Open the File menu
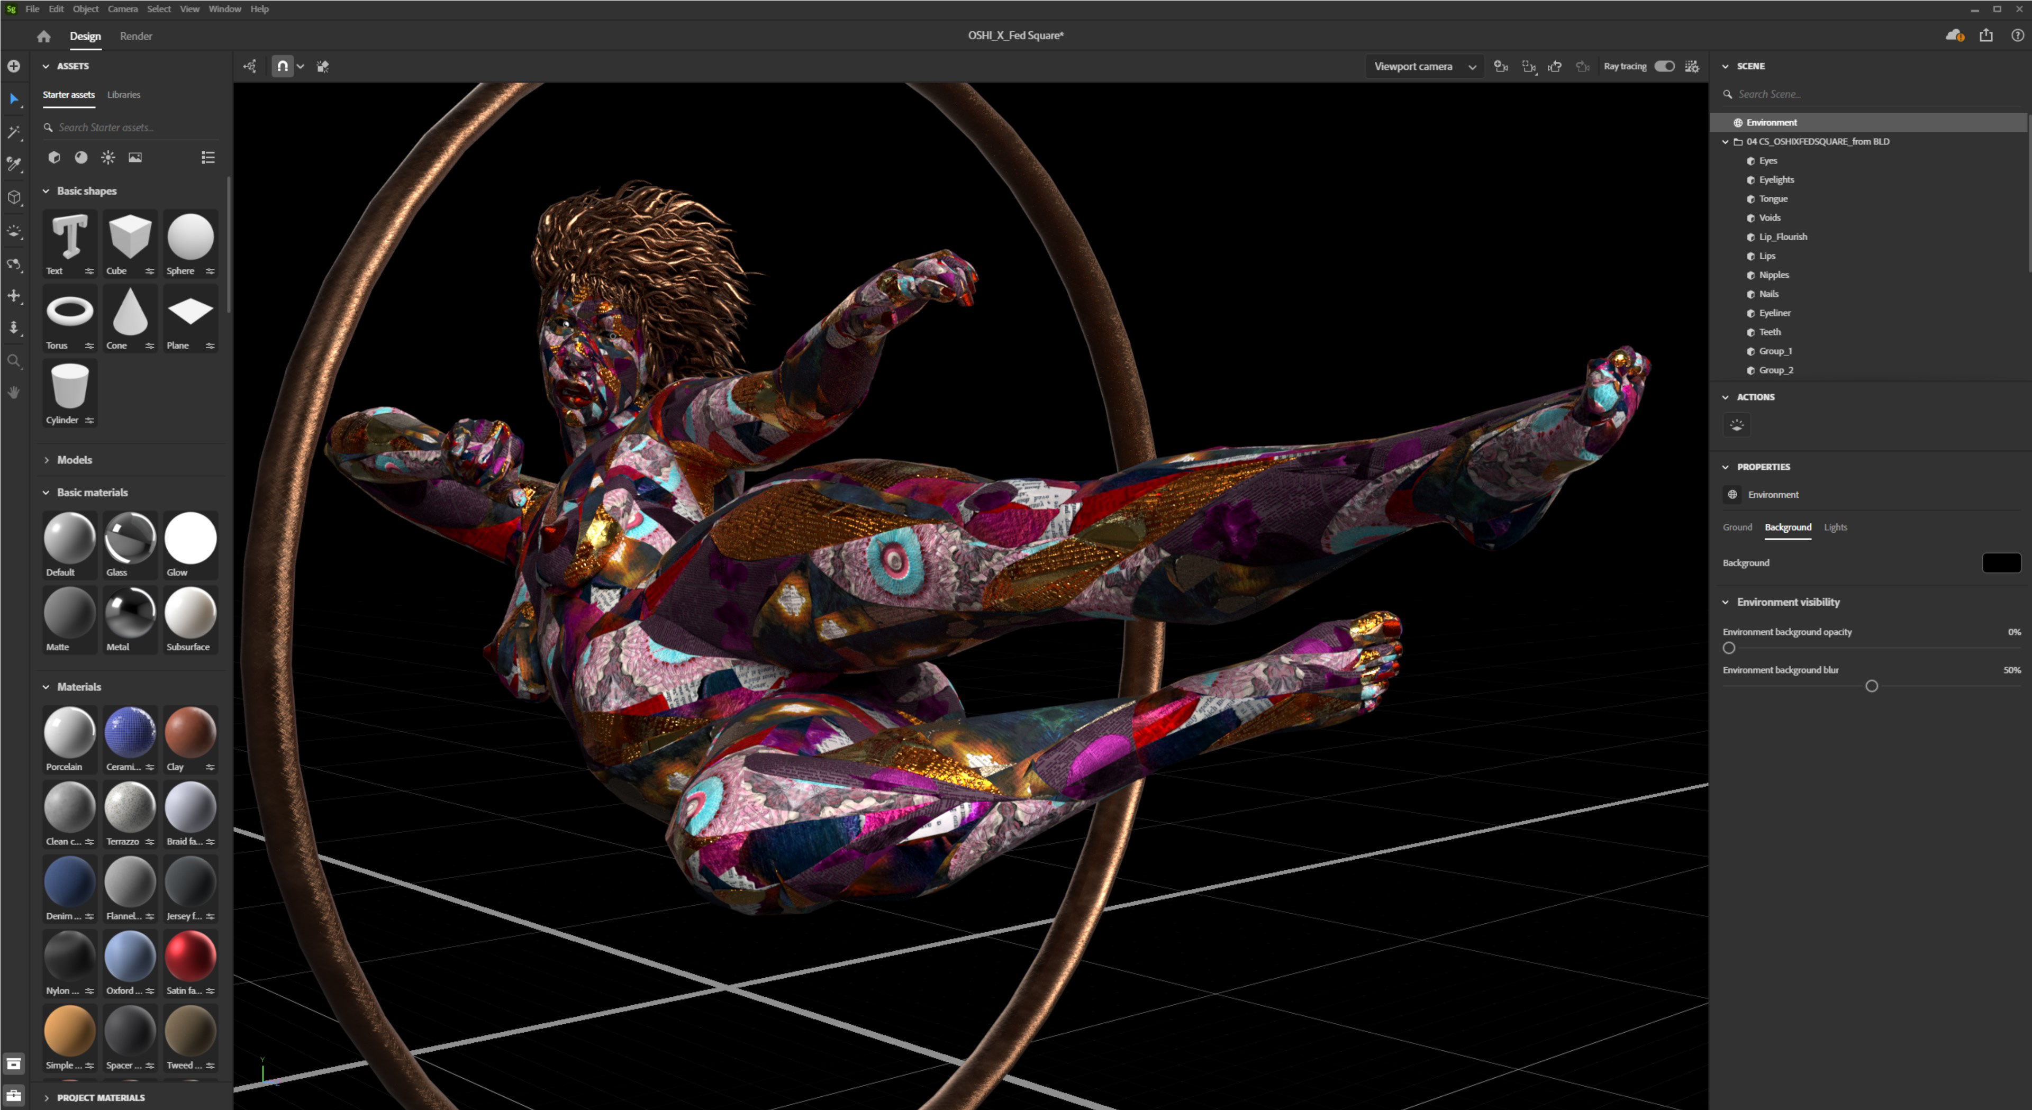Image resolution: width=2032 pixels, height=1110 pixels. point(32,10)
